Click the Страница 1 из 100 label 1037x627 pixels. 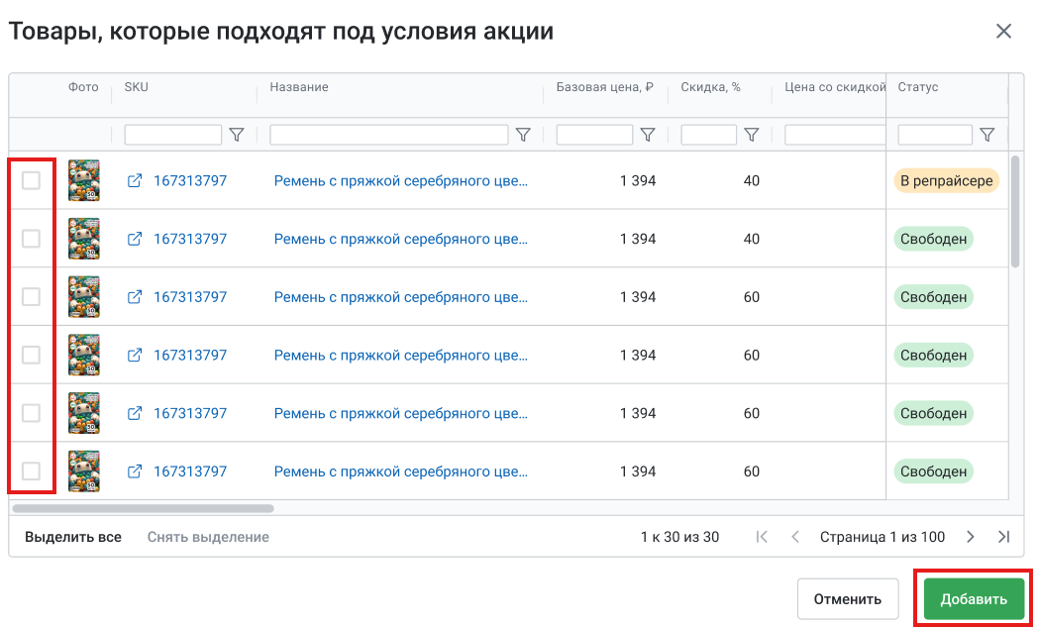[882, 537]
